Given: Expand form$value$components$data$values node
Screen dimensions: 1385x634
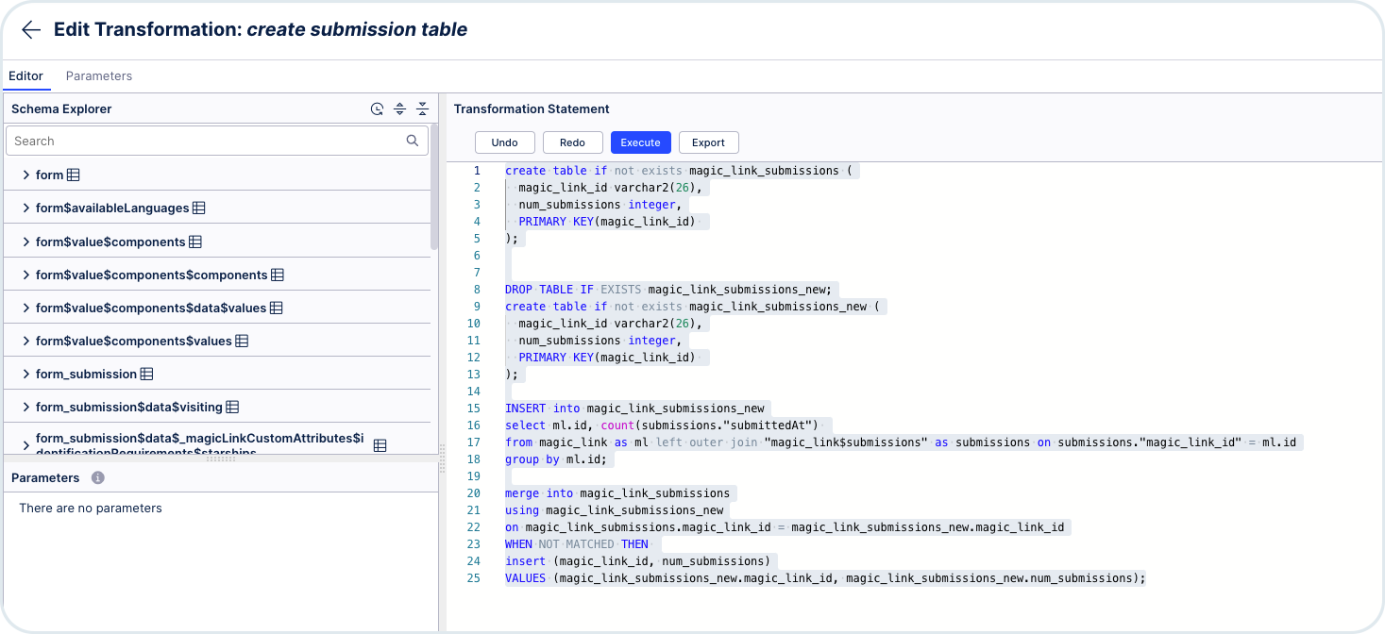Looking at the screenshot, I should [26, 308].
